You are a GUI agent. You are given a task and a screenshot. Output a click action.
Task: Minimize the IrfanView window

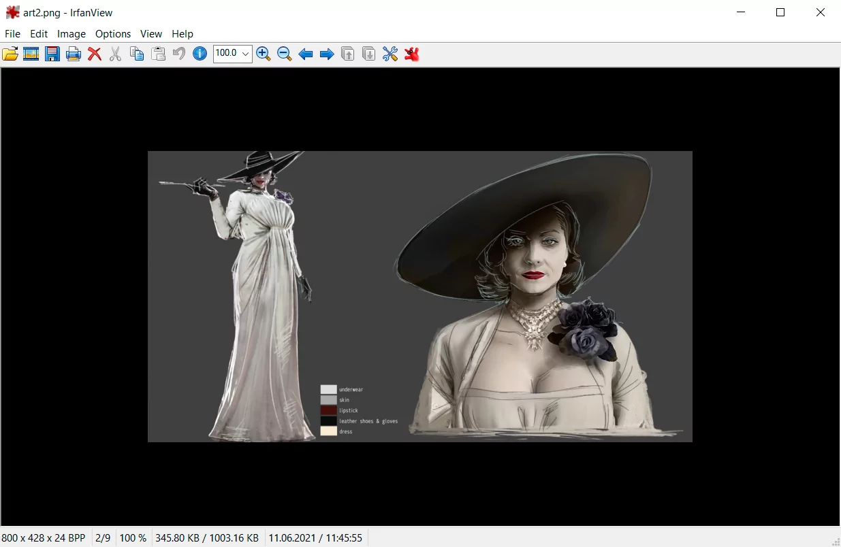[x=741, y=12]
